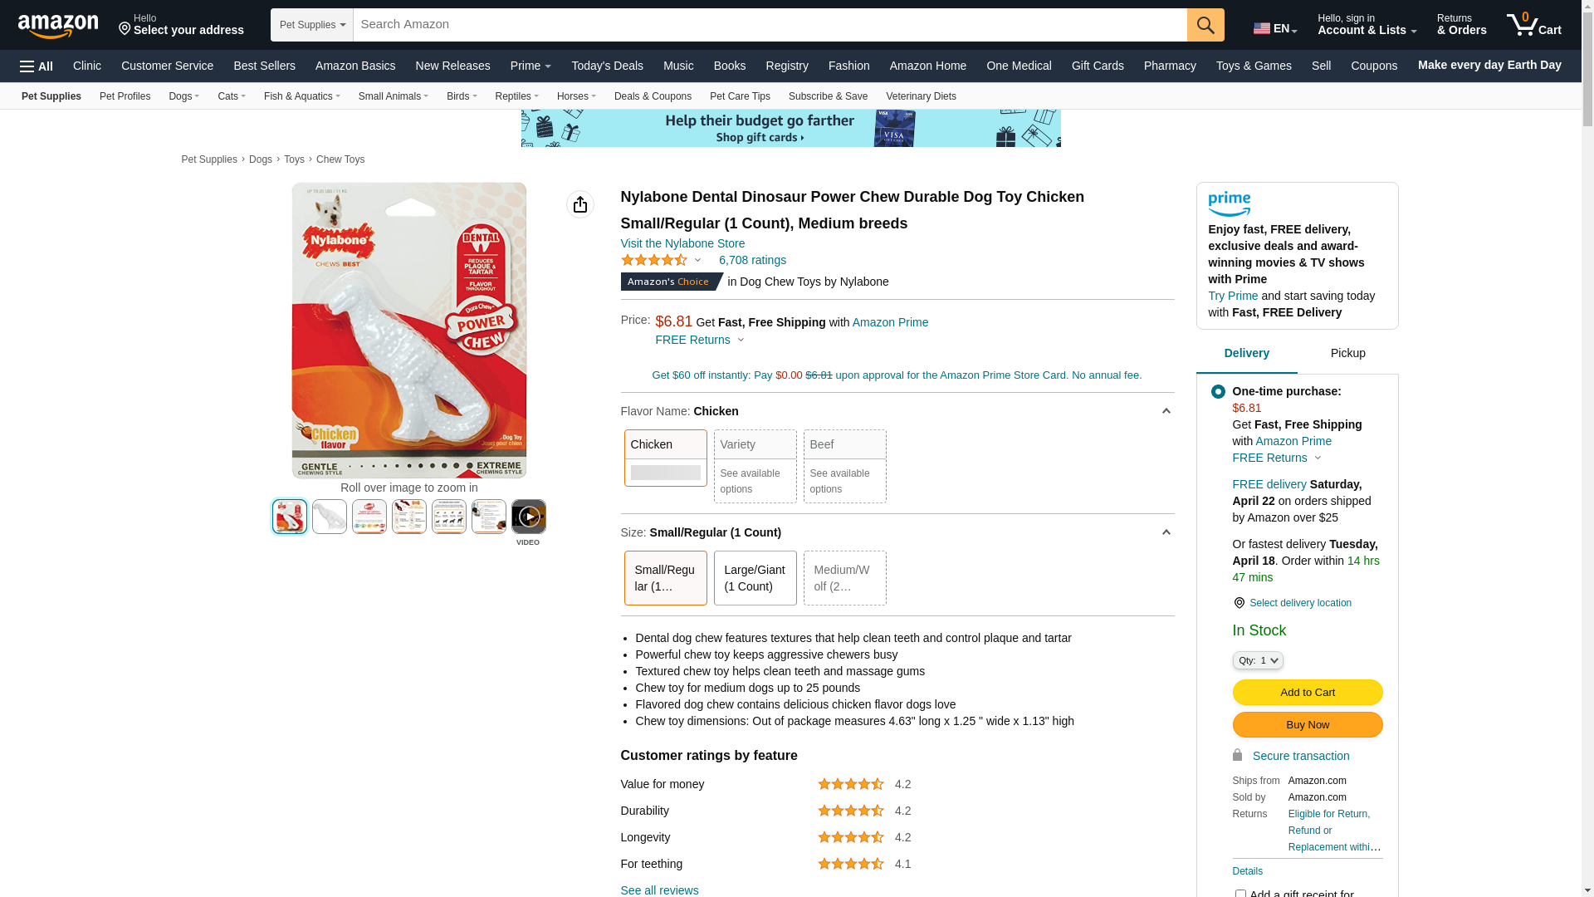
Task: Click Try Prime link
Action: tap(1233, 296)
